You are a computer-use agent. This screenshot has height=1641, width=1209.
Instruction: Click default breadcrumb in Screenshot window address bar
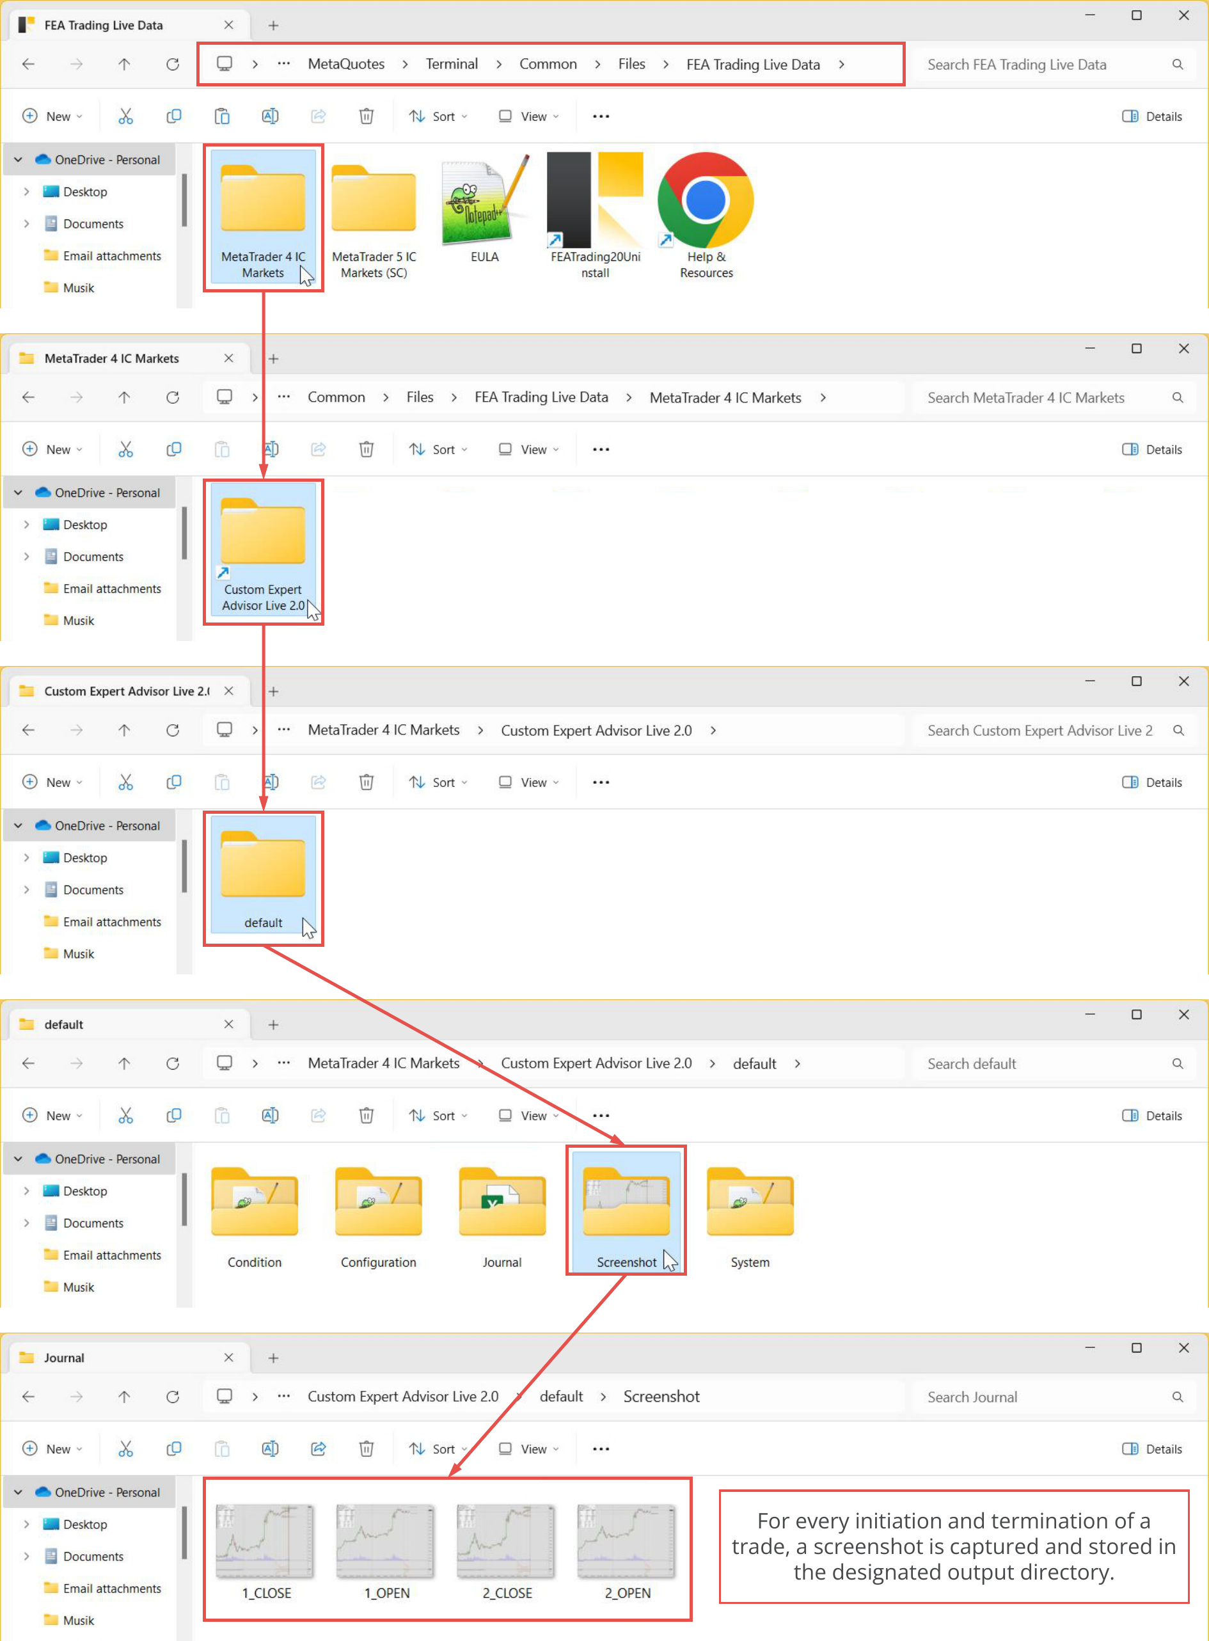click(562, 1397)
